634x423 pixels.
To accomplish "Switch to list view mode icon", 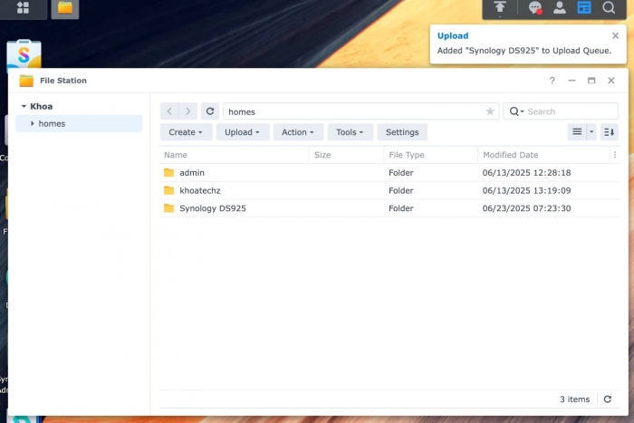I will (577, 132).
